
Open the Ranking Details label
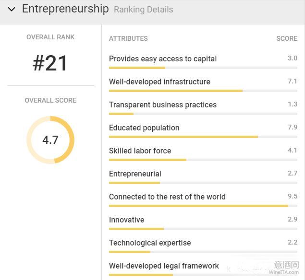tap(143, 10)
